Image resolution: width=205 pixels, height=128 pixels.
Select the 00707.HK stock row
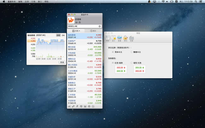coord(85,78)
